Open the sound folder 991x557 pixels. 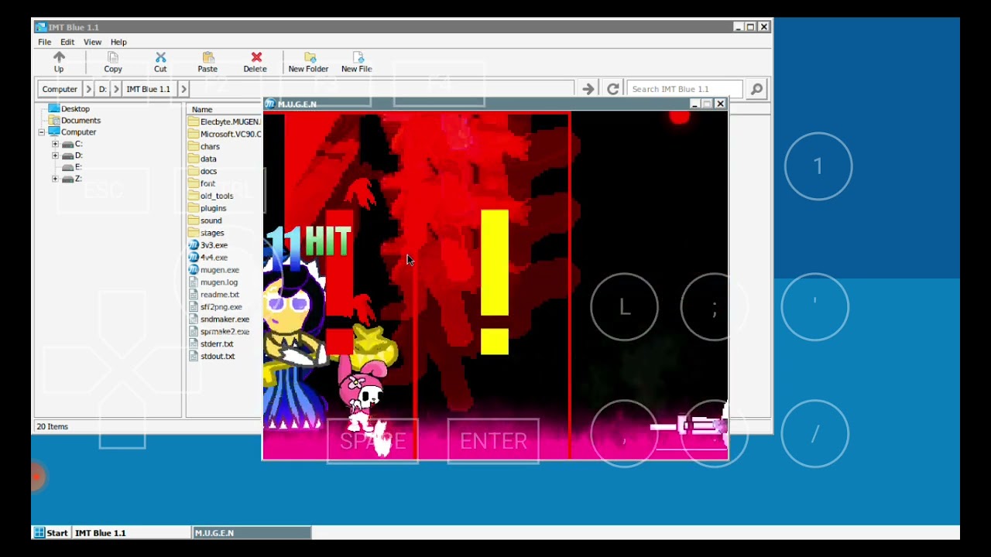[205, 220]
